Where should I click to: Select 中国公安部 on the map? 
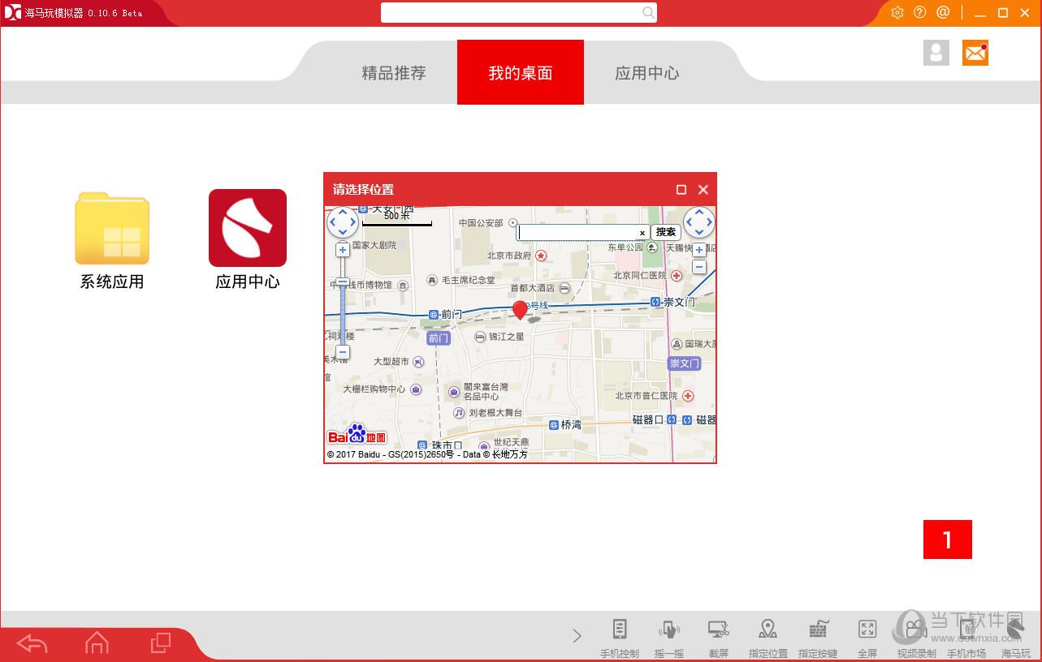click(489, 223)
